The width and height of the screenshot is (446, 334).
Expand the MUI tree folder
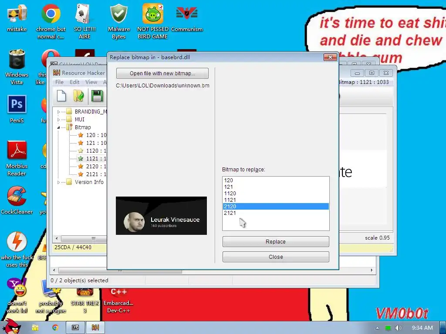[59, 120]
